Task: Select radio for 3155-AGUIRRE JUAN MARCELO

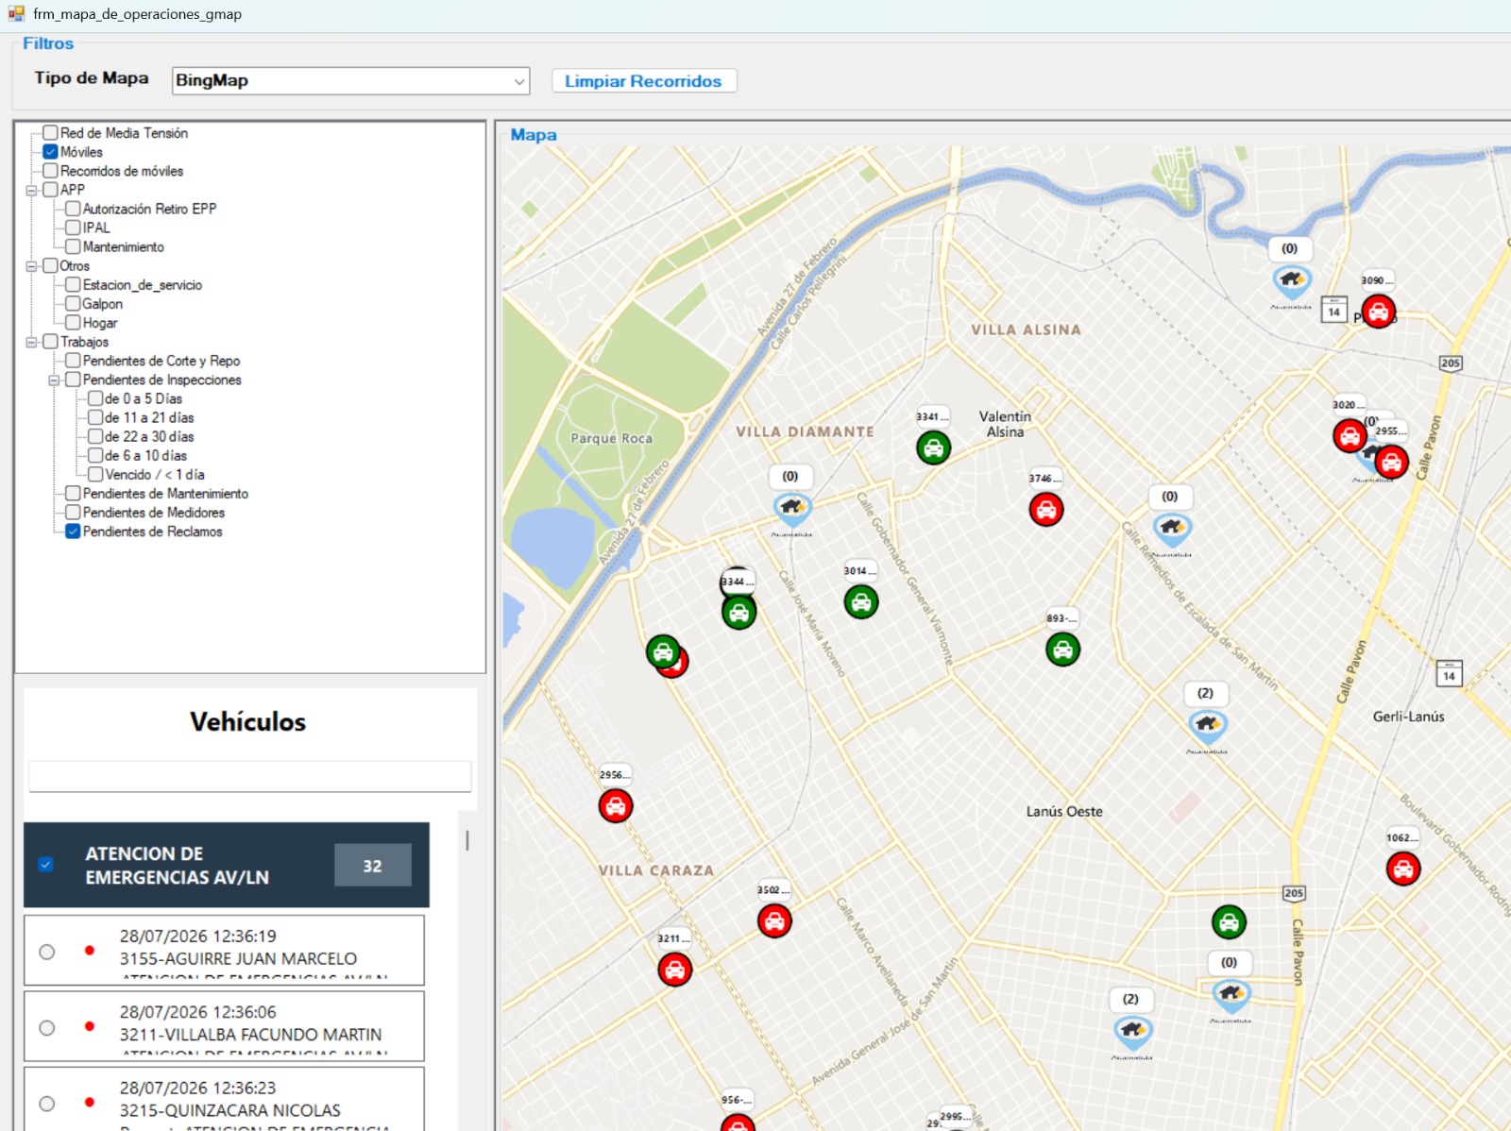Action: point(47,952)
